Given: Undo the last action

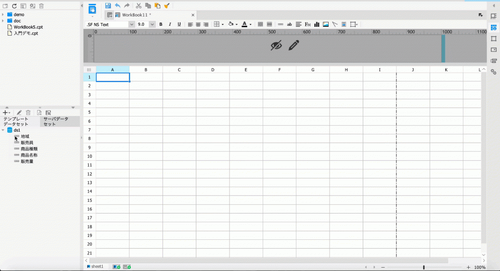Looking at the screenshot, I should (117, 6).
